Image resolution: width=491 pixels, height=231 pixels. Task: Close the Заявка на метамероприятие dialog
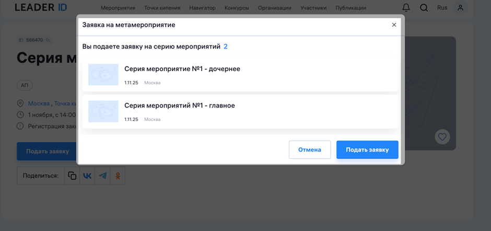click(x=394, y=25)
